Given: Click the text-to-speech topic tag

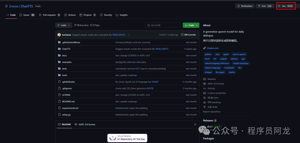Looking at the screenshot, I should (239, 54).
